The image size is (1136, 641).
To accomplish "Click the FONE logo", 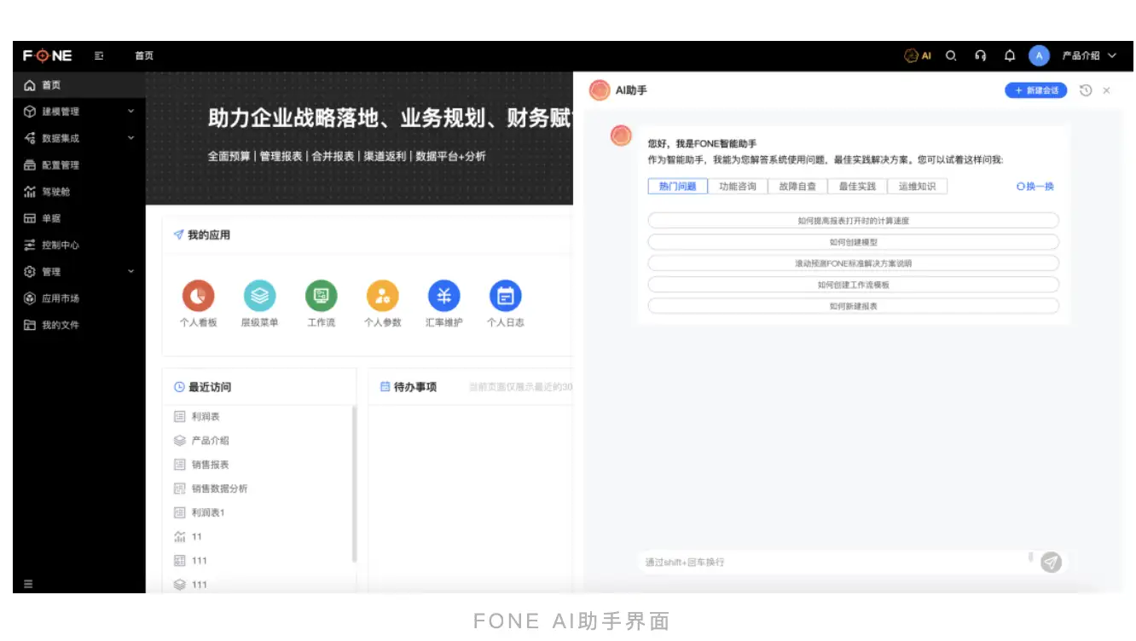I will tap(48, 56).
